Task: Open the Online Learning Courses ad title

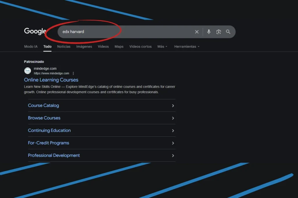Action: tap(51, 80)
